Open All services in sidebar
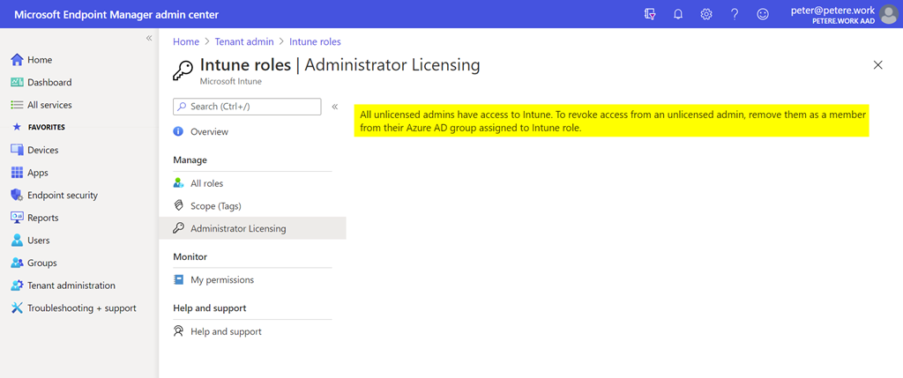The image size is (903, 378). tap(49, 105)
